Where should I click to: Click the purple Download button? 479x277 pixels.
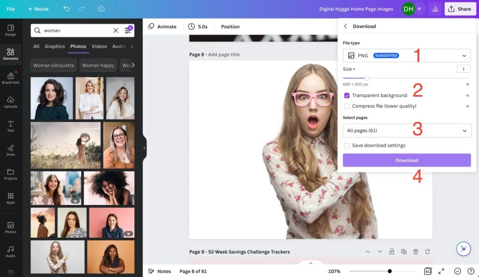click(406, 160)
